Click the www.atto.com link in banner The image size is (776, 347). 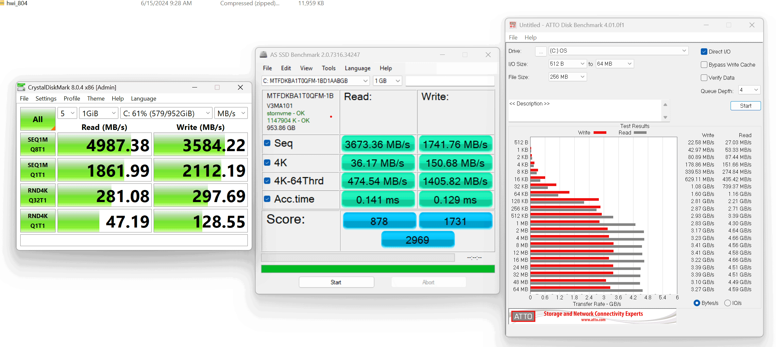593,320
